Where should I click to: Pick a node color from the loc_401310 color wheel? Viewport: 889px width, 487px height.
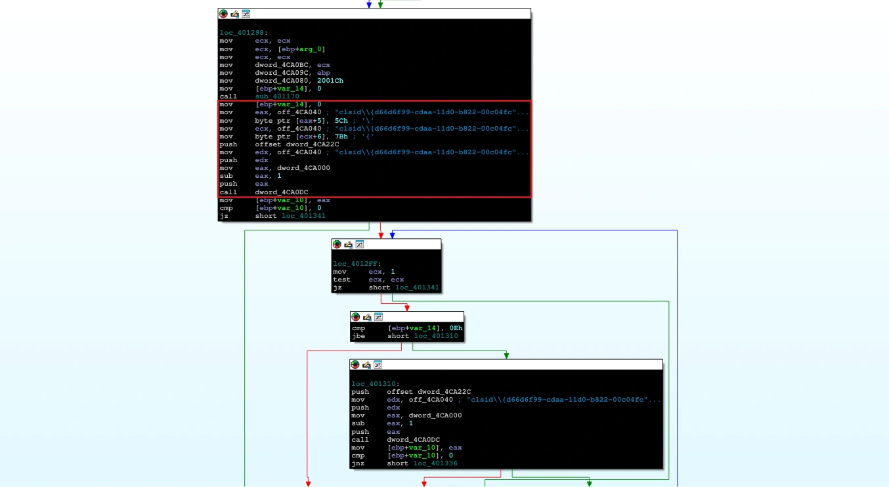click(355, 364)
